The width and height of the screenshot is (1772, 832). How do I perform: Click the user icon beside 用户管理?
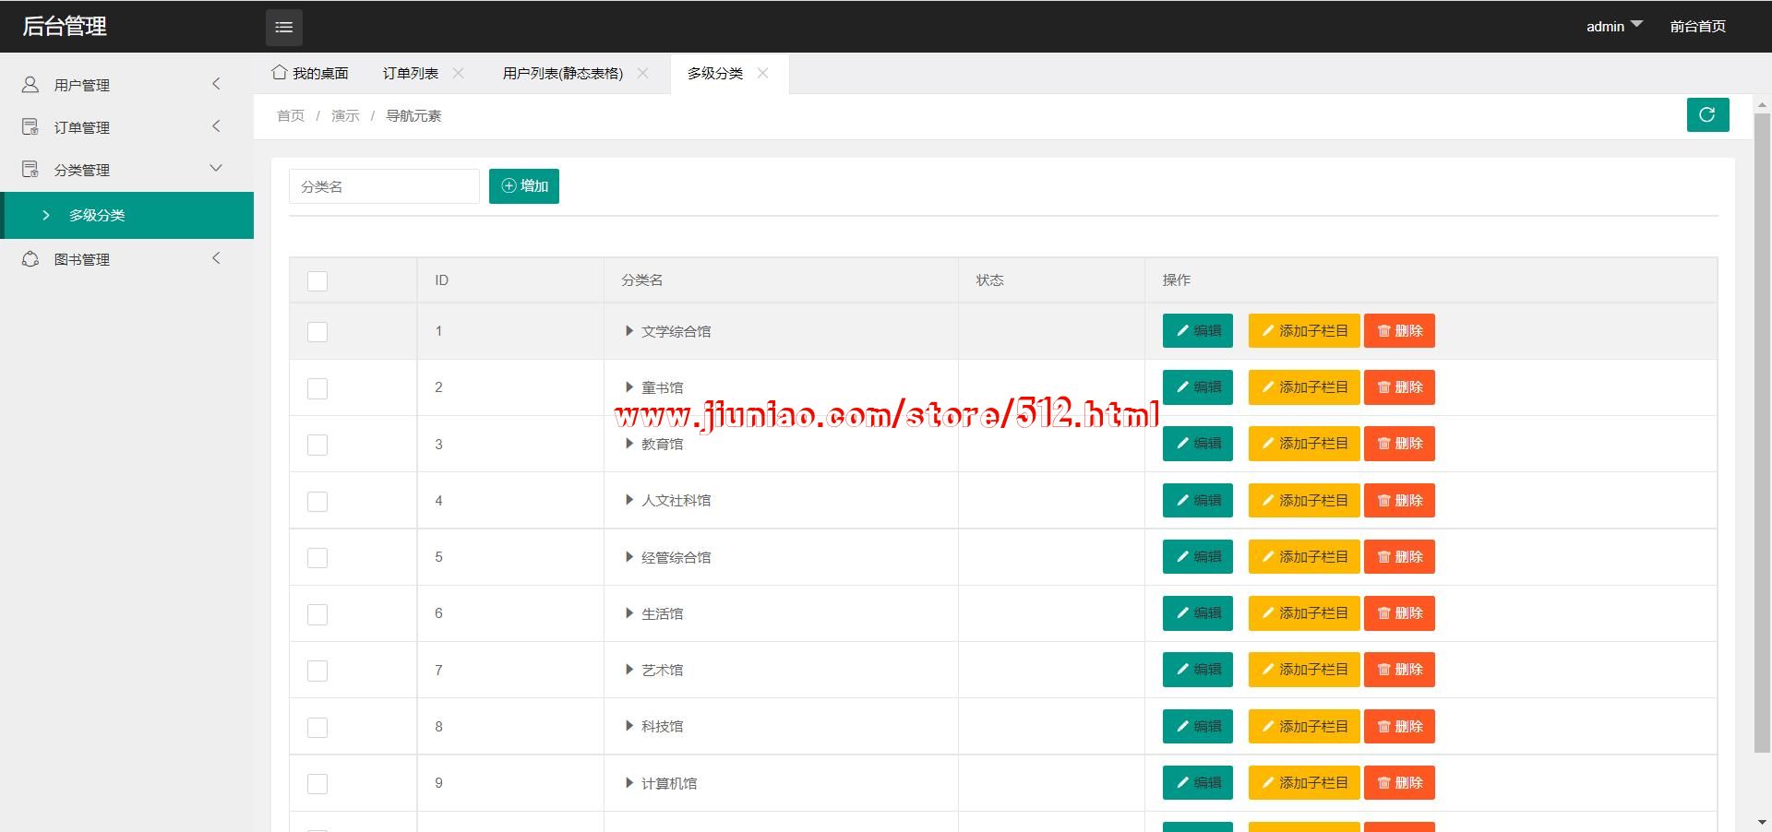click(30, 85)
